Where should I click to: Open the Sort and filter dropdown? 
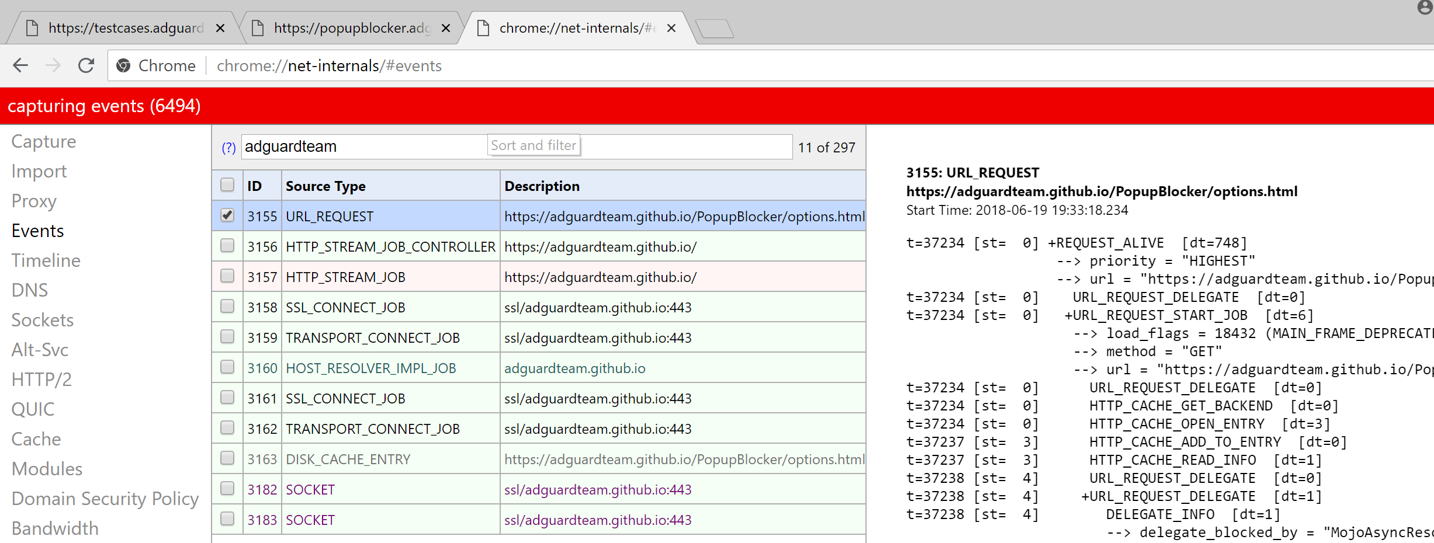click(533, 145)
